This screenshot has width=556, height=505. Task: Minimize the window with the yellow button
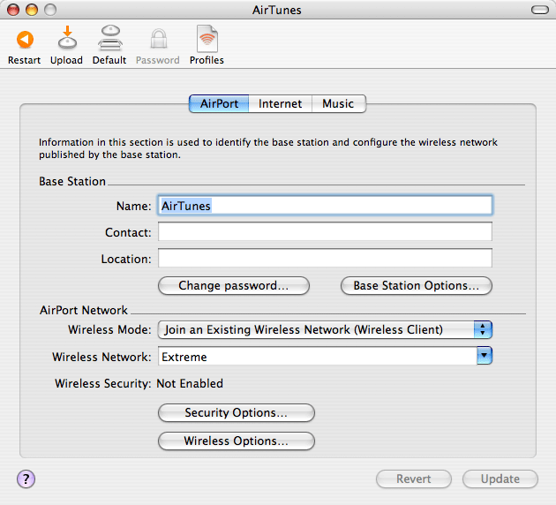point(32,10)
